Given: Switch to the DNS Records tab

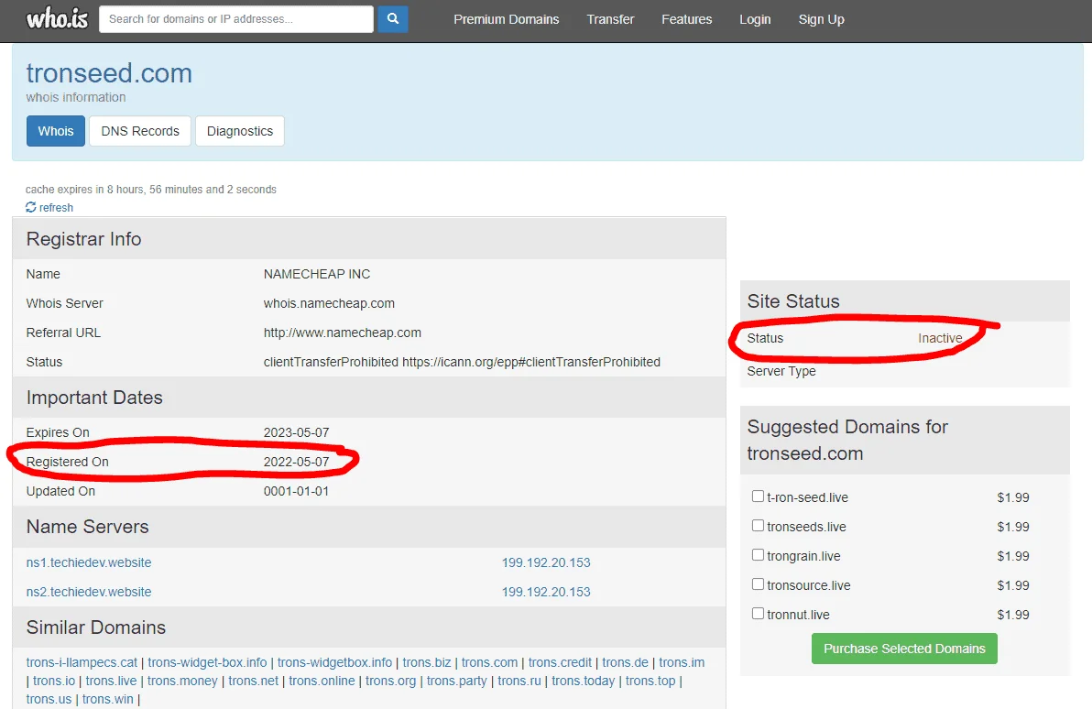Looking at the screenshot, I should (x=140, y=131).
